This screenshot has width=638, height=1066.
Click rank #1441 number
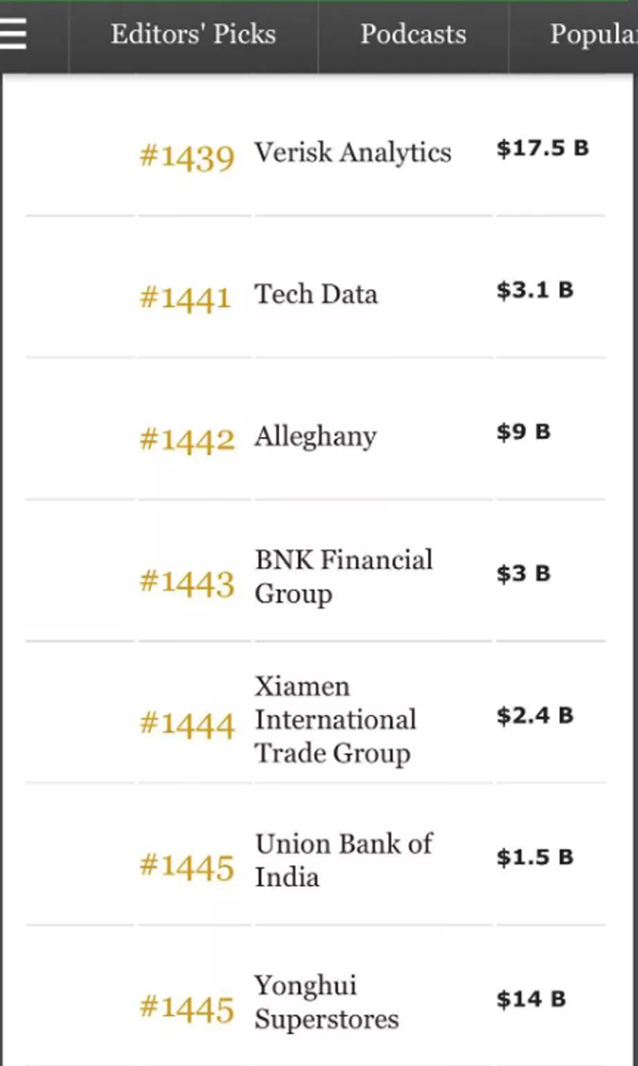(185, 298)
